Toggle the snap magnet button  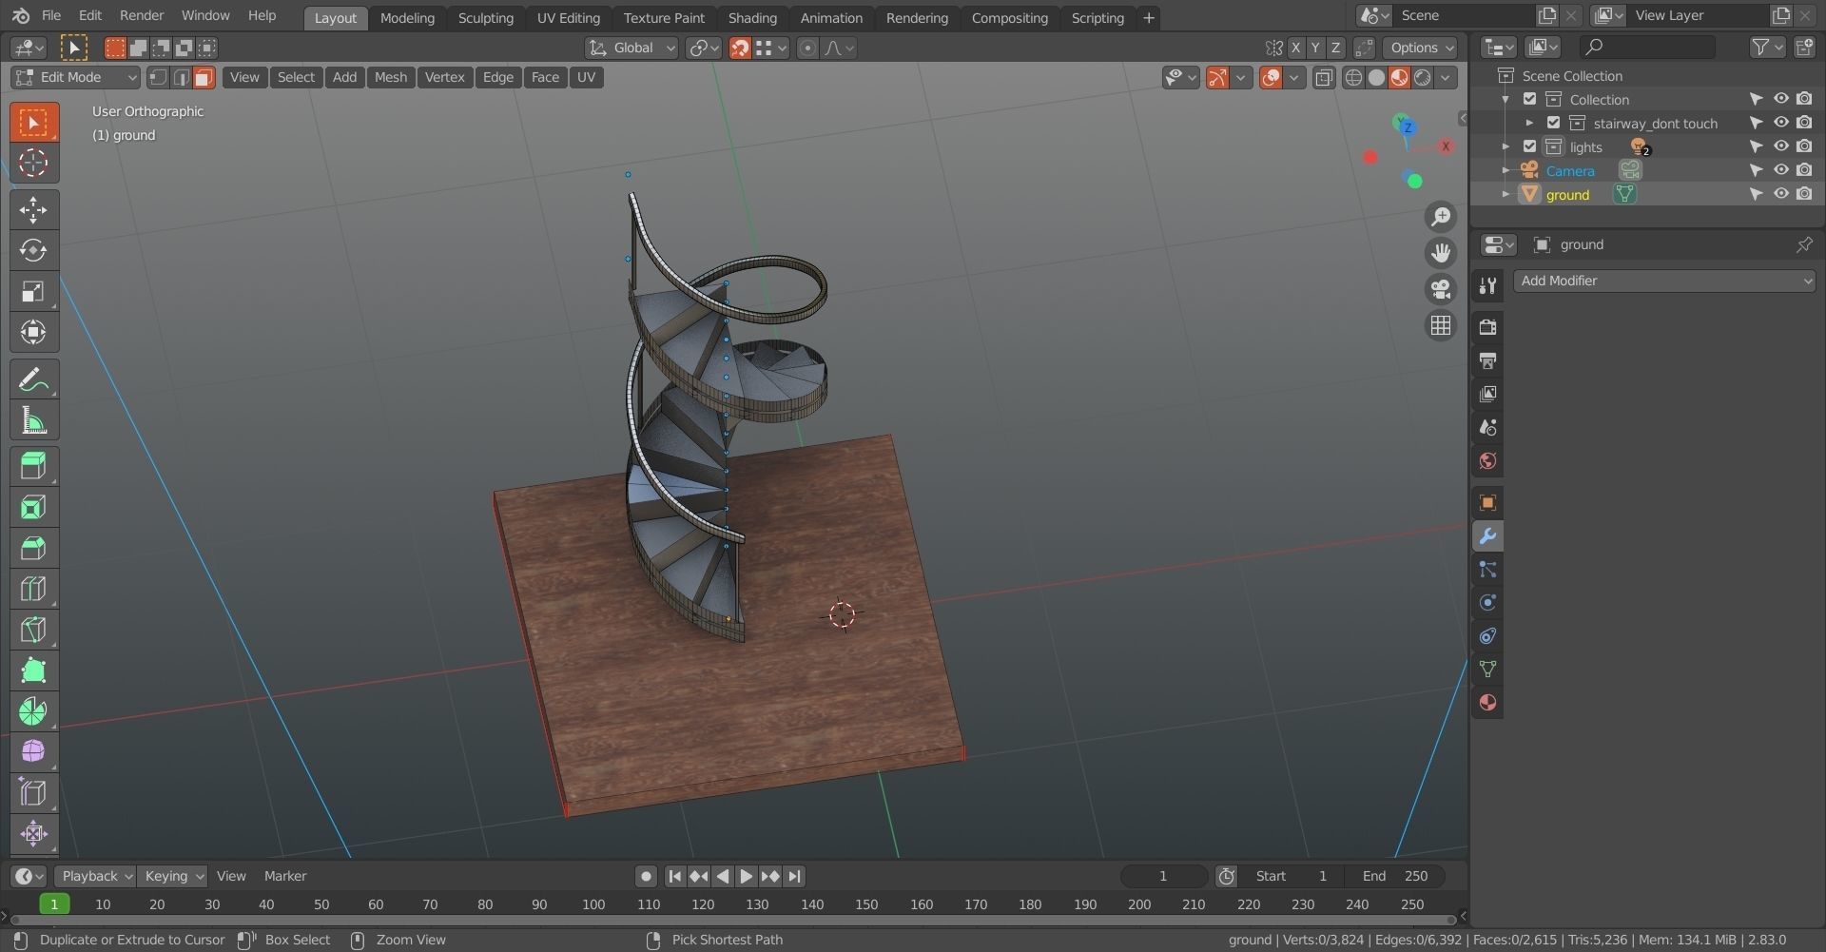(x=740, y=48)
